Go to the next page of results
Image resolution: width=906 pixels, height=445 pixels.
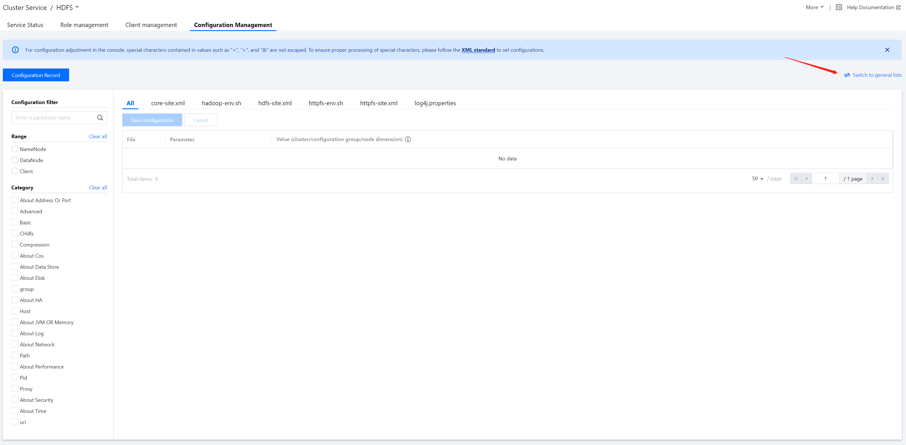click(872, 179)
